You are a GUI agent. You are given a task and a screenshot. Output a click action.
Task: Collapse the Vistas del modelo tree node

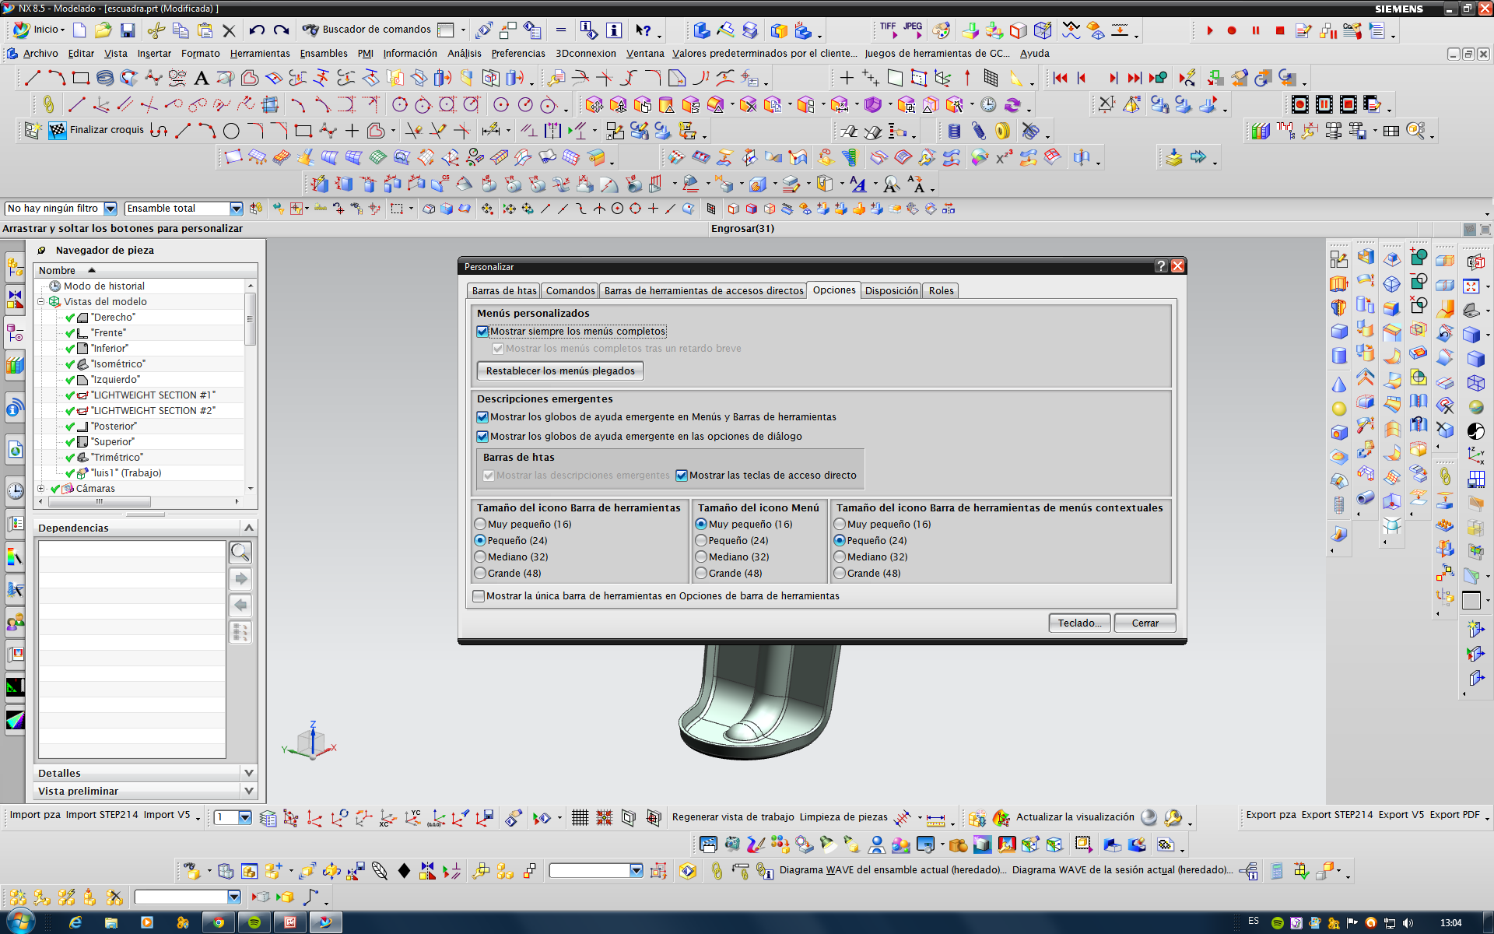pos(41,302)
